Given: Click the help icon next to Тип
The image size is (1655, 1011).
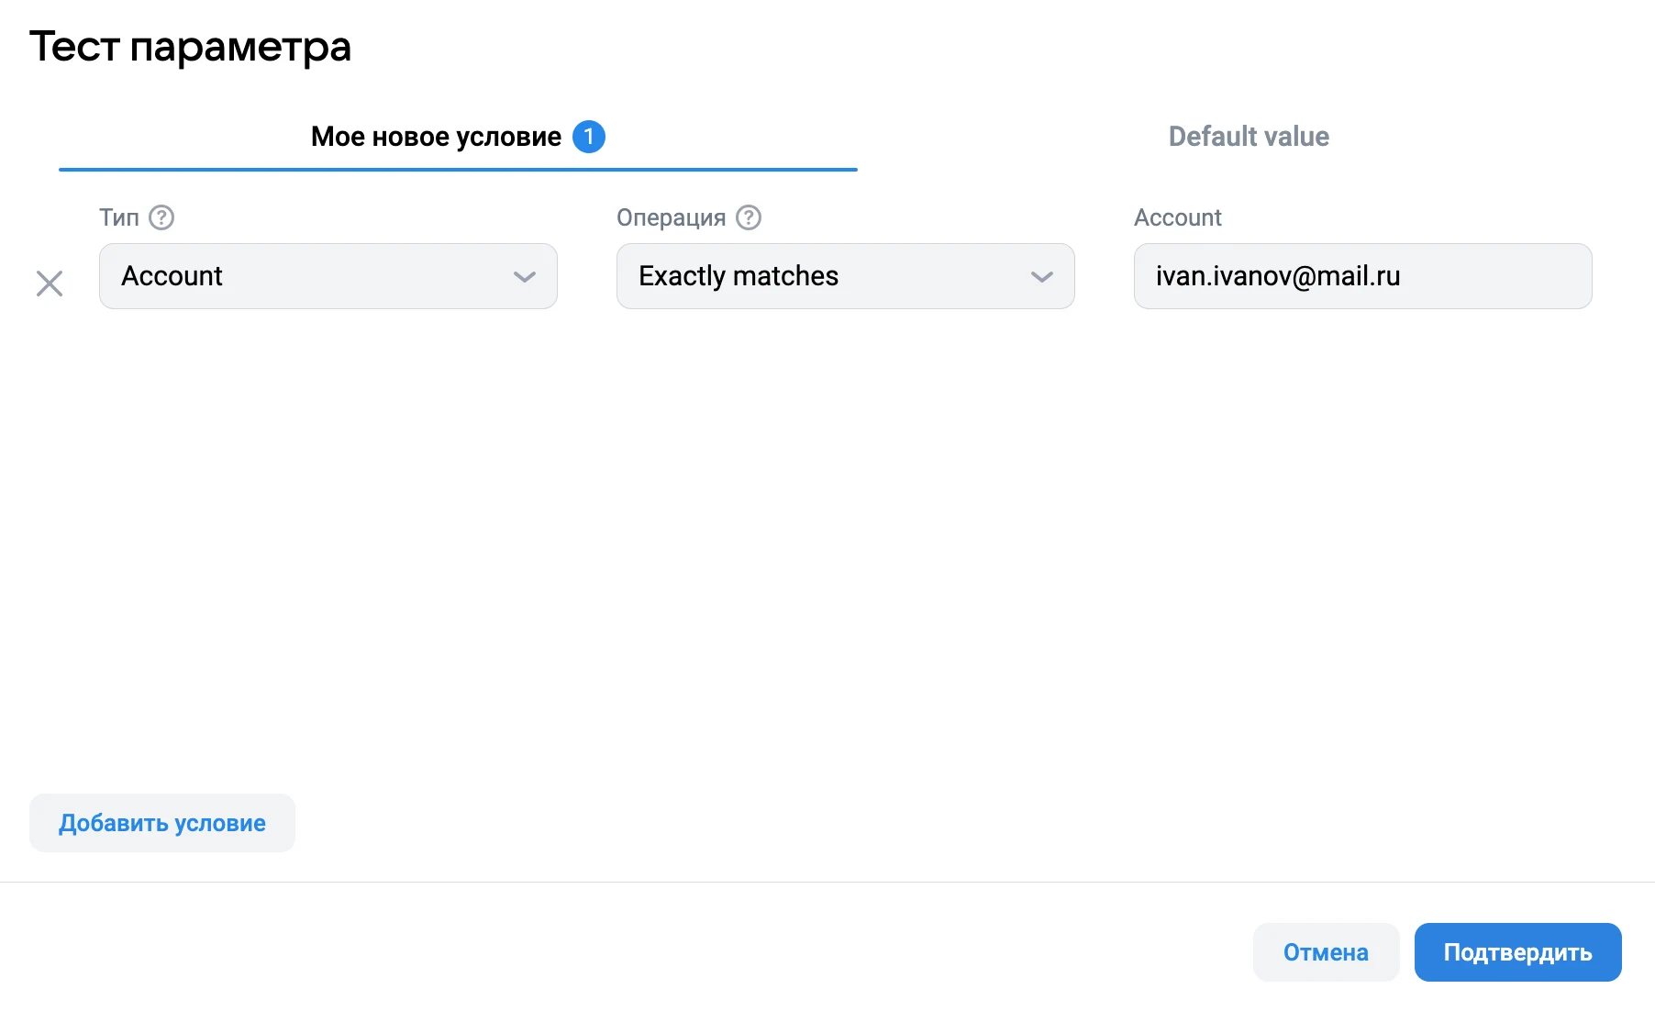Looking at the screenshot, I should coord(161,217).
